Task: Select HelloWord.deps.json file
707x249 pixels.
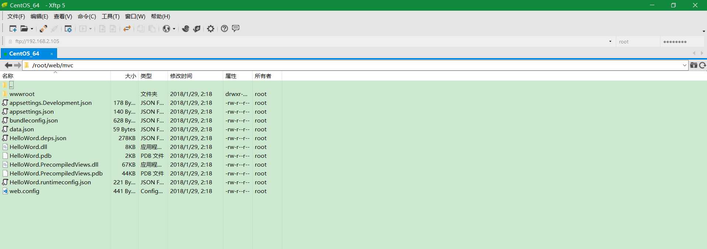Action: (38, 138)
